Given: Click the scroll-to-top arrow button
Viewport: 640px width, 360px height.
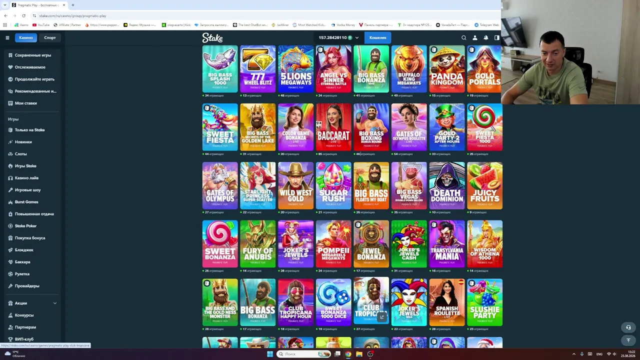Looking at the screenshot, I should 628,340.
